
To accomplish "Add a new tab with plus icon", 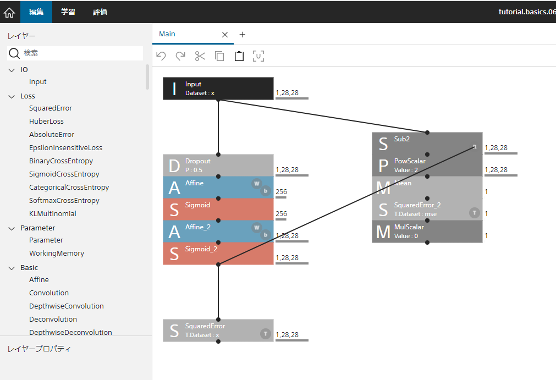I will click(x=242, y=34).
